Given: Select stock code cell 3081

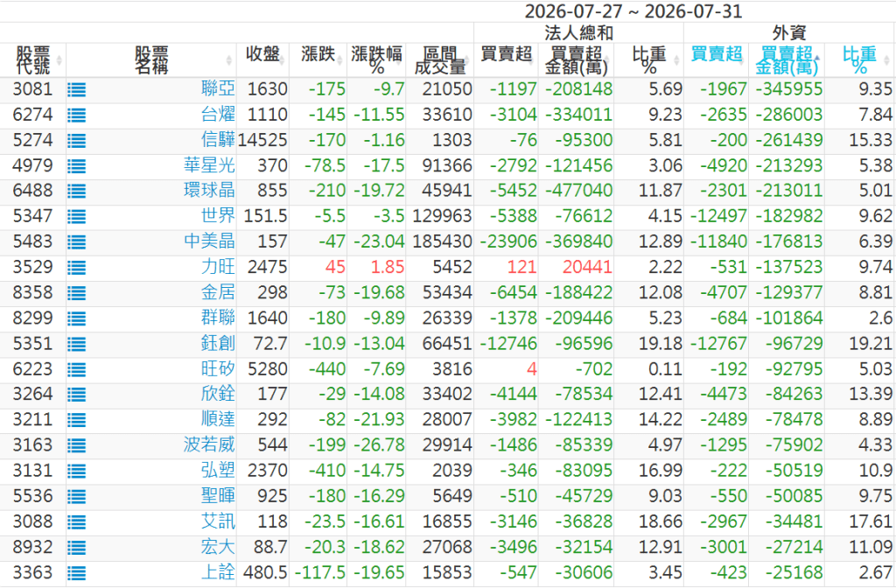Looking at the screenshot, I should 32,89.
